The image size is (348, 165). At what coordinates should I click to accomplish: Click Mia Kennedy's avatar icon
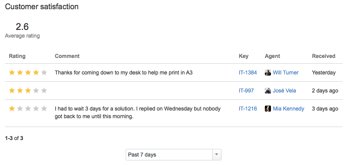click(x=268, y=109)
